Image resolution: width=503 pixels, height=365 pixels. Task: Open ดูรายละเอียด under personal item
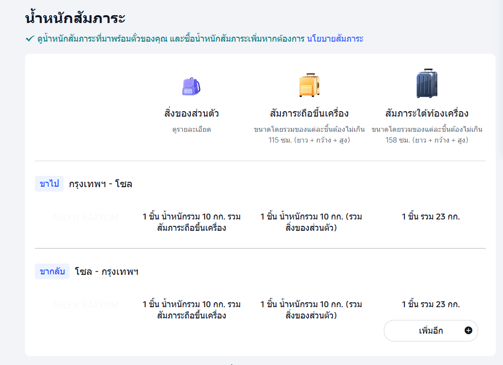(191, 129)
